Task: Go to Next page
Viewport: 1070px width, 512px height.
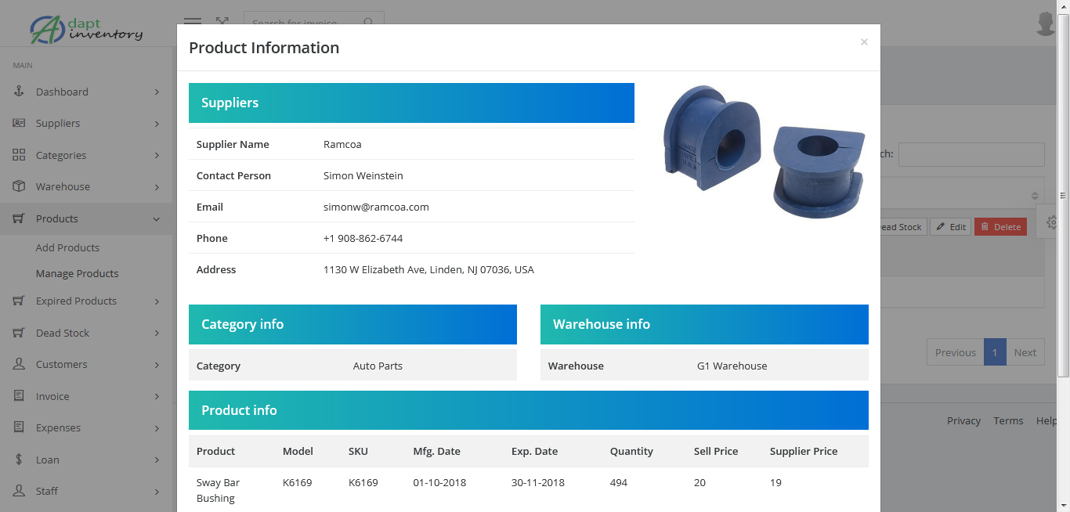Action: [1025, 352]
